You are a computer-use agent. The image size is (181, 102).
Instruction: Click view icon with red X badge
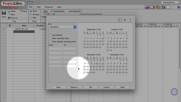(x=158, y=7)
